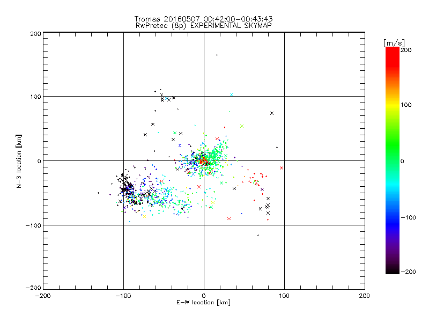429x322 pixels.
Task: Click the "[m/s]" colorbar unit label
Action: point(394,43)
